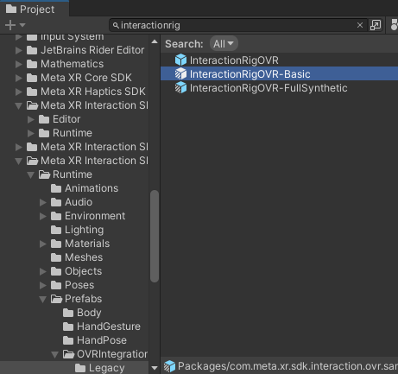Select the Meshes folder row

[74, 257]
